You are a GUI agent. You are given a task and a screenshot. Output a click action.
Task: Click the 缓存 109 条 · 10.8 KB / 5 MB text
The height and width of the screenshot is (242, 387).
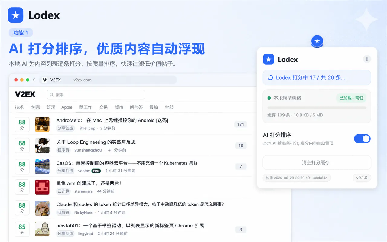coord(295,115)
